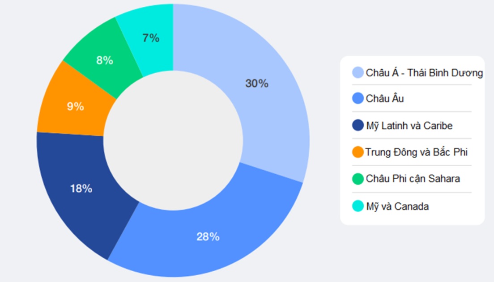Click the "Trung Đông và Bắc Phi" legend text
The image size is (494, 282).
coord(416,152)
